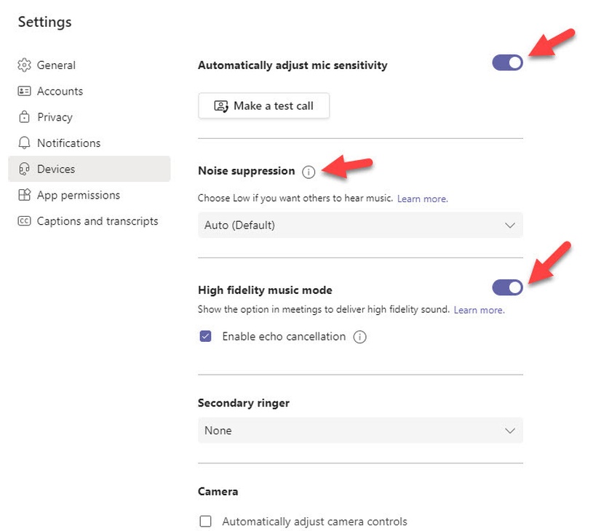Click the Captions and transcripts CC icon

pos(25,221)
